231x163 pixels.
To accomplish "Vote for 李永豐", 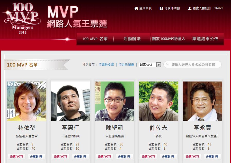I will [192, 157].
